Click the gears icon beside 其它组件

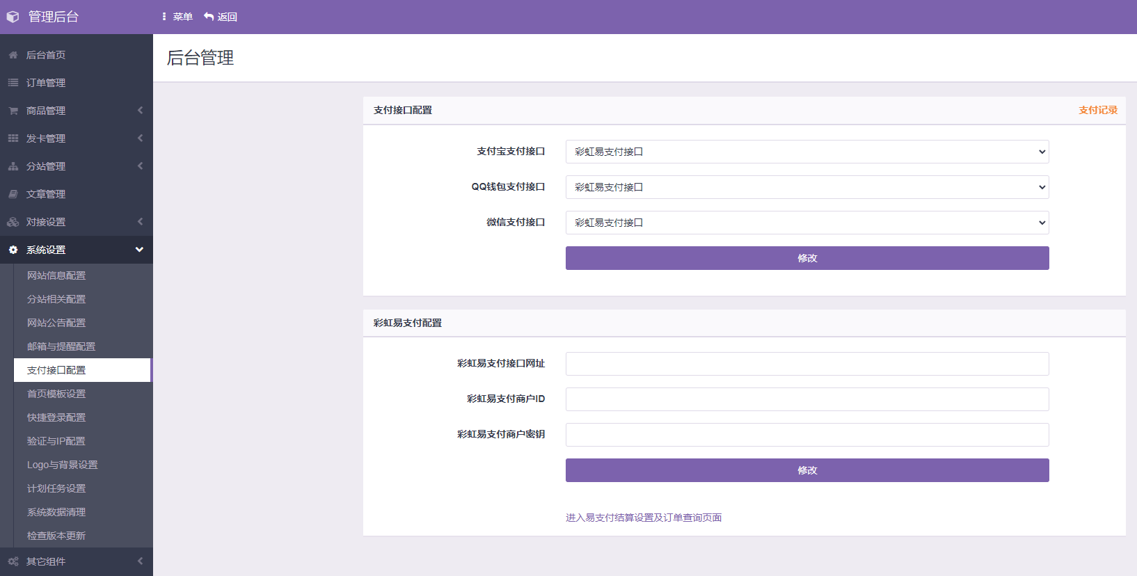[13, 561]
